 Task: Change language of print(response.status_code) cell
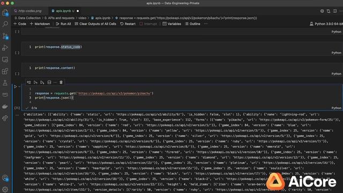pos(336,53)
